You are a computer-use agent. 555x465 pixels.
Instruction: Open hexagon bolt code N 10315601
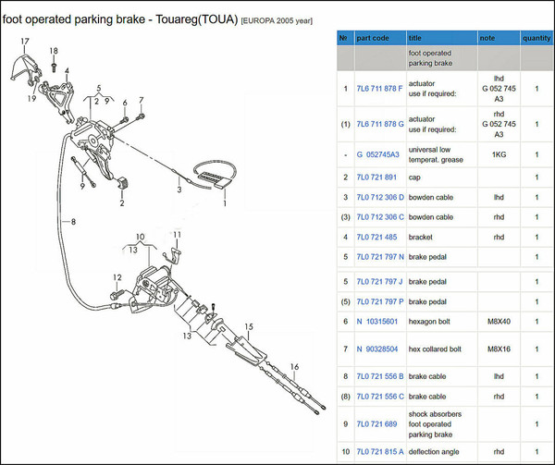point(376,322)
